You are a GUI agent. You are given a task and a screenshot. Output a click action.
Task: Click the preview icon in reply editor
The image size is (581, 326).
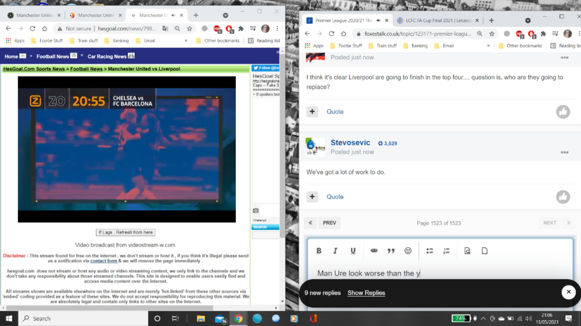pos(467,251)
